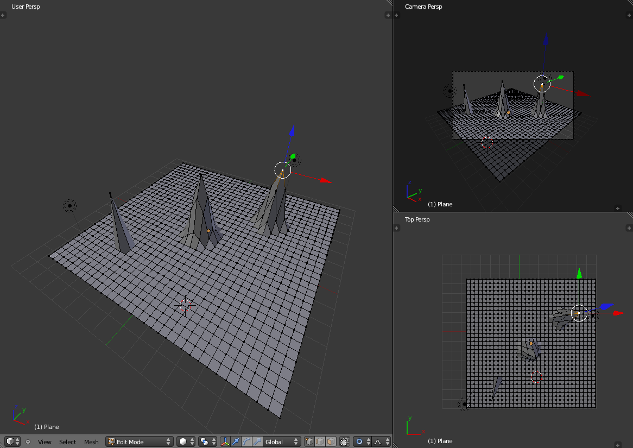Open the View menu
The height and width of the screenshot is (448, 633).
pos(45,442)
